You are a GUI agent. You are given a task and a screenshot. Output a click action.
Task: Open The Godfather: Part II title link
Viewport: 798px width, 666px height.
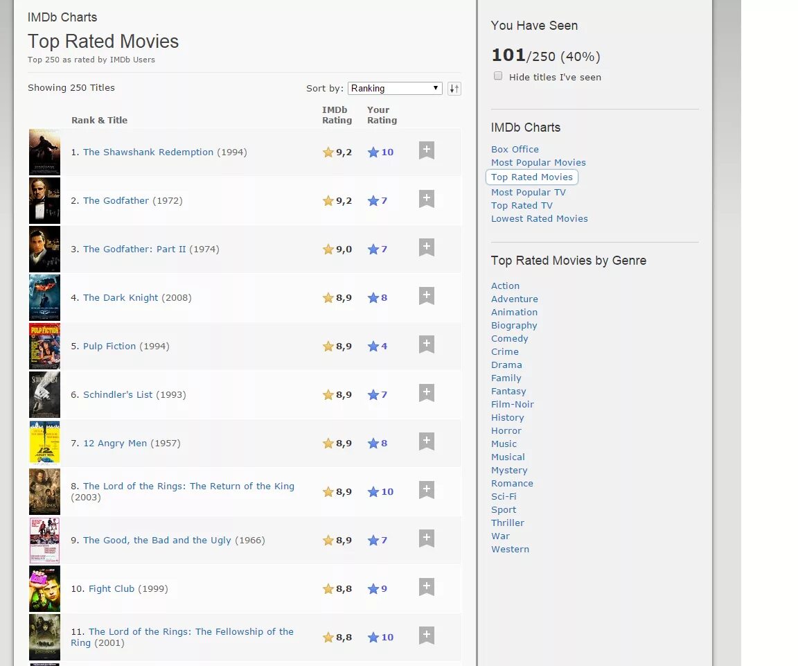click(x=134, y=249)
